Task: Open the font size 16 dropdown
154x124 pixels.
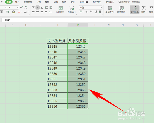Action: [x=18, y=8]
